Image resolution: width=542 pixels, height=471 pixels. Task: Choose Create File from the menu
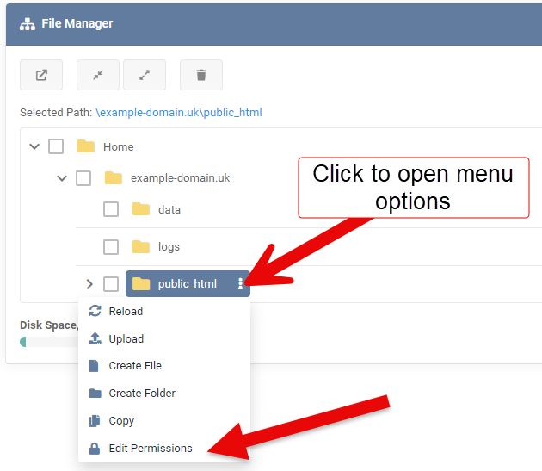[164, 366]
